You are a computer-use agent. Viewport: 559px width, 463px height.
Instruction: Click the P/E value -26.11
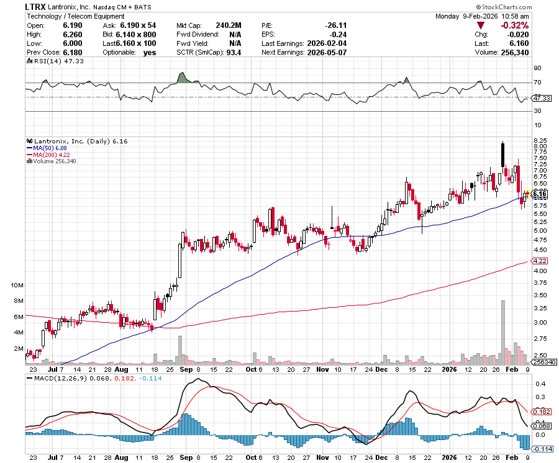(336, 25)
